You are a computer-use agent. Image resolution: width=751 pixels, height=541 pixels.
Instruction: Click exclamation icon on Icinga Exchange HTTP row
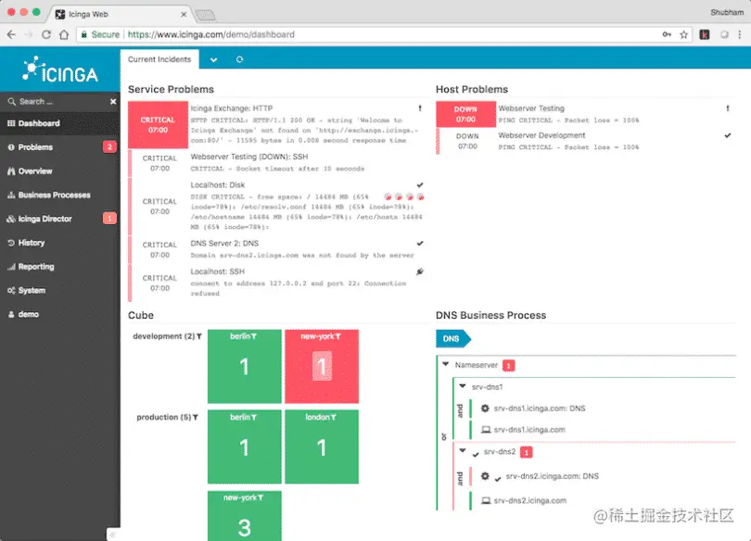click(x=420, y=108)
